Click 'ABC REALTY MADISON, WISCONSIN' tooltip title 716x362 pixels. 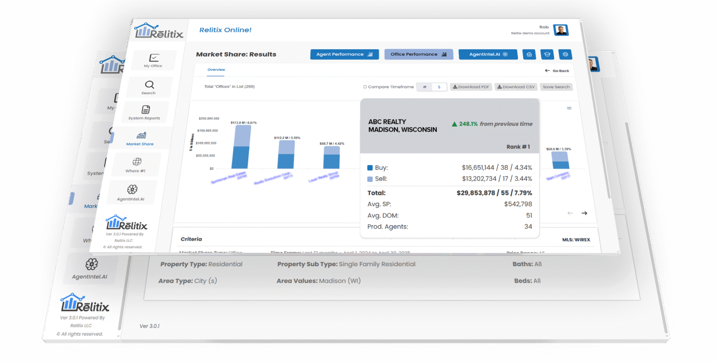[x=403, y=126]
